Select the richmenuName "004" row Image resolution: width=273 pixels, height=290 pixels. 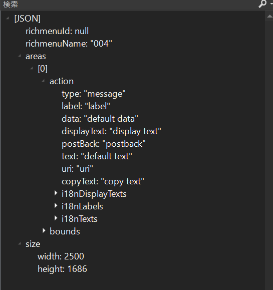tap(69, 44)
